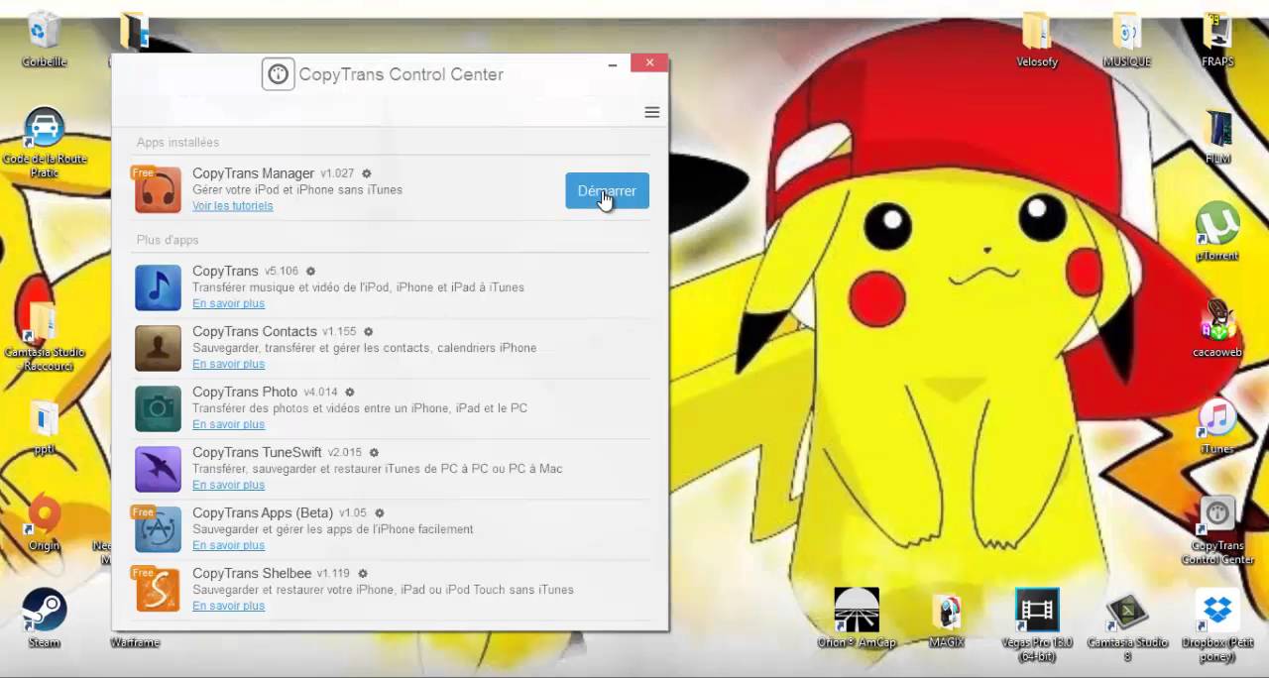
Task: Click the CopyTrans Manager title text
Action: click(x=253, y=173)
